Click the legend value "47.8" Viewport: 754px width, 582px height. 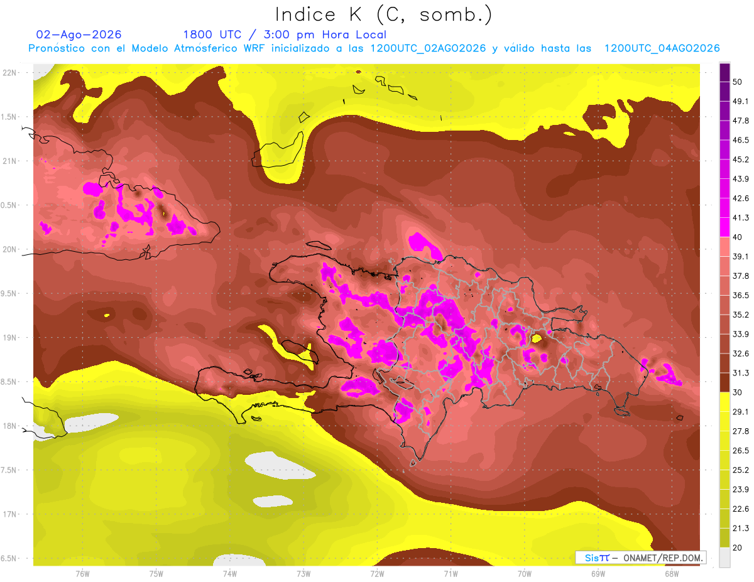741,121
